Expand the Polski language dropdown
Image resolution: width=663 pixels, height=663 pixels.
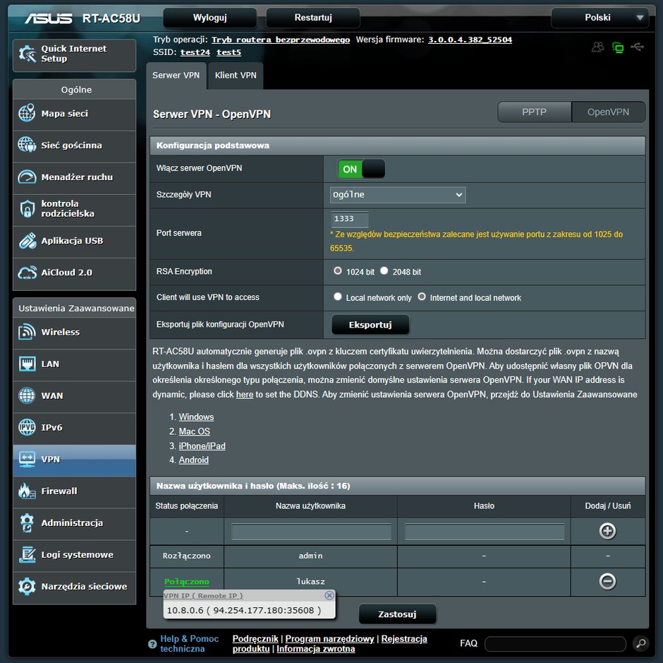[x=600, y=18]
